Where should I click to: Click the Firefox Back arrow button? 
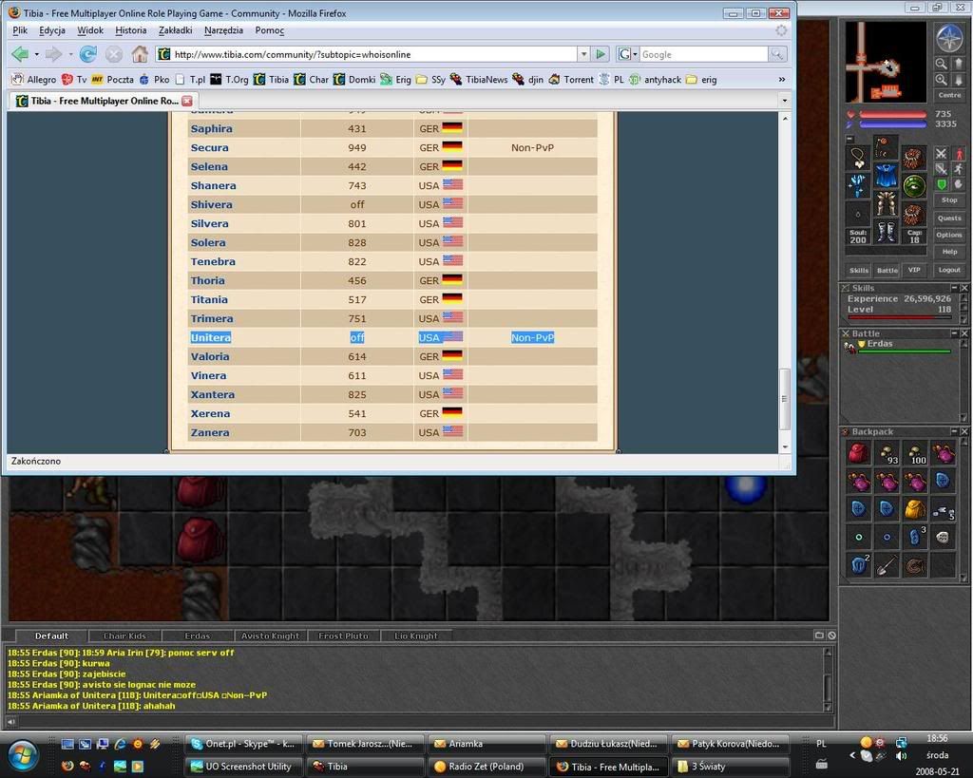(x=20, y=54)
